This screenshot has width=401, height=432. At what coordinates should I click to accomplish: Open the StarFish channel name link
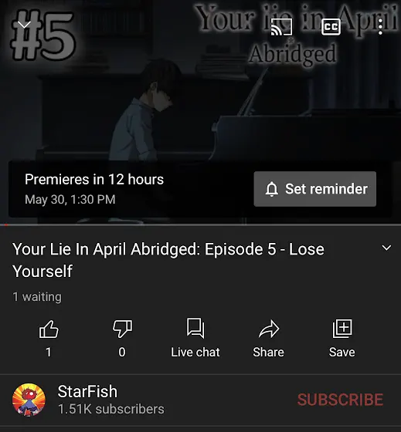[x=87, y=392]
